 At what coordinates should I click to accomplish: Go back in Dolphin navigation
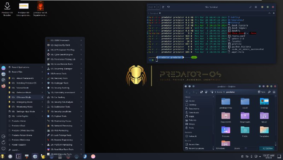(187, 92)
